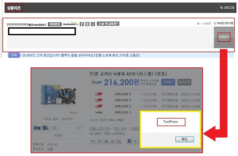This screenshot has height=156, width=238.
Task: Select the 11st logo on the 249,470원 row
Action: click(x=99, y=106)
